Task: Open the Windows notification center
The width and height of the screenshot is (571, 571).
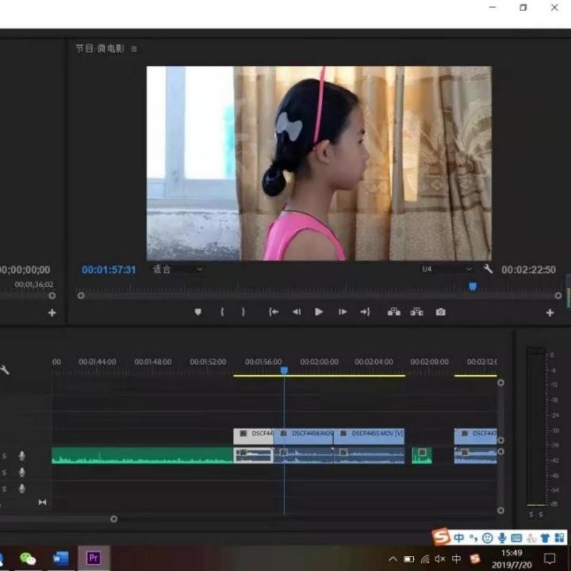Action: coord(550,558)
